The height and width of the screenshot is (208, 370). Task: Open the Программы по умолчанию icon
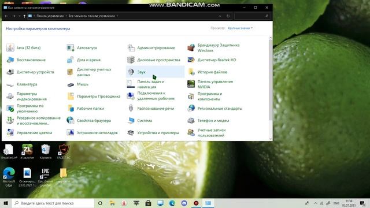pos(10,109)
